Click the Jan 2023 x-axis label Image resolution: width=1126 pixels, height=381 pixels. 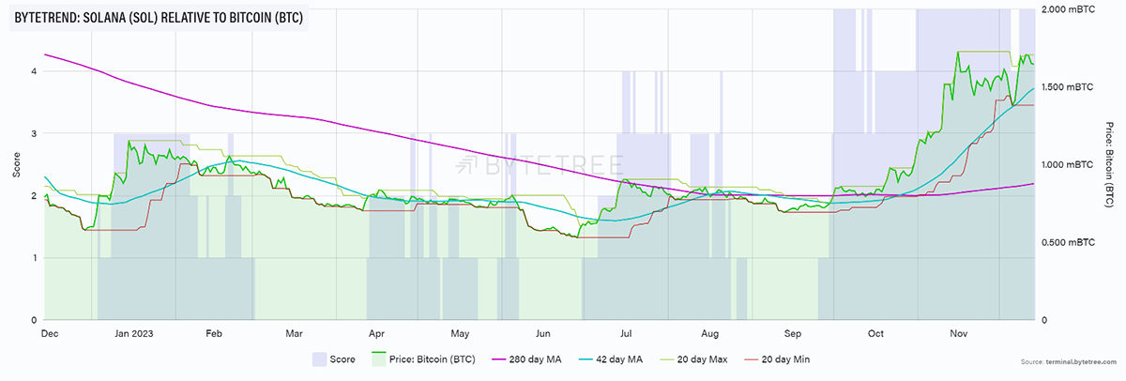click(133, 332)
